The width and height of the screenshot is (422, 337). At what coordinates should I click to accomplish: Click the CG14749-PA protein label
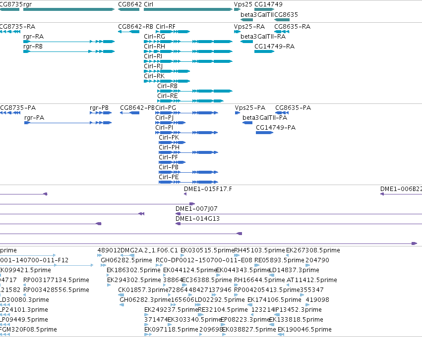pyautogui.click(x=276, y=128)
